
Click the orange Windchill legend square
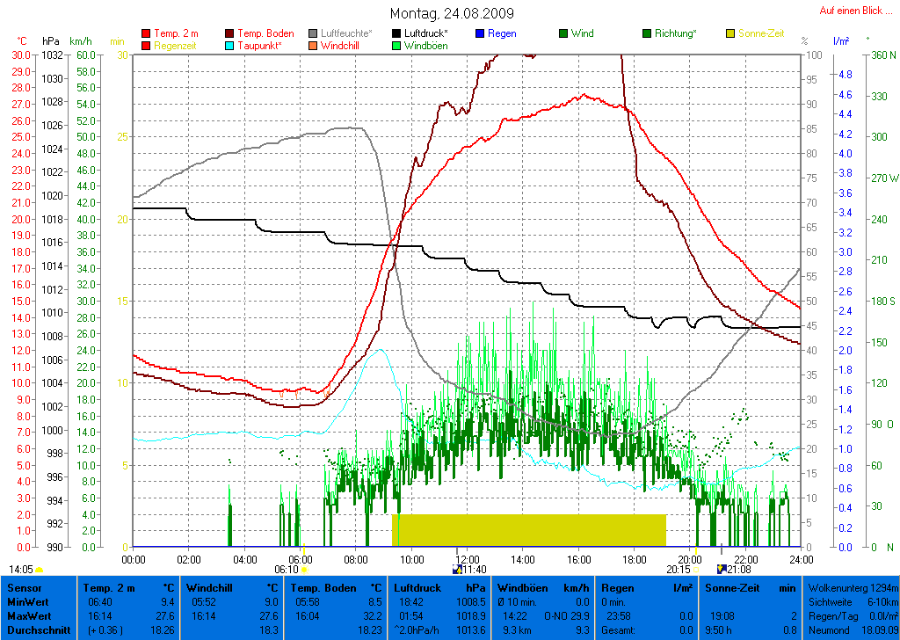(x=314, y=45)
